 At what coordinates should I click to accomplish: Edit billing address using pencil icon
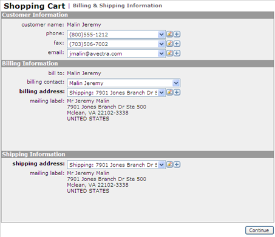(169, 92)
